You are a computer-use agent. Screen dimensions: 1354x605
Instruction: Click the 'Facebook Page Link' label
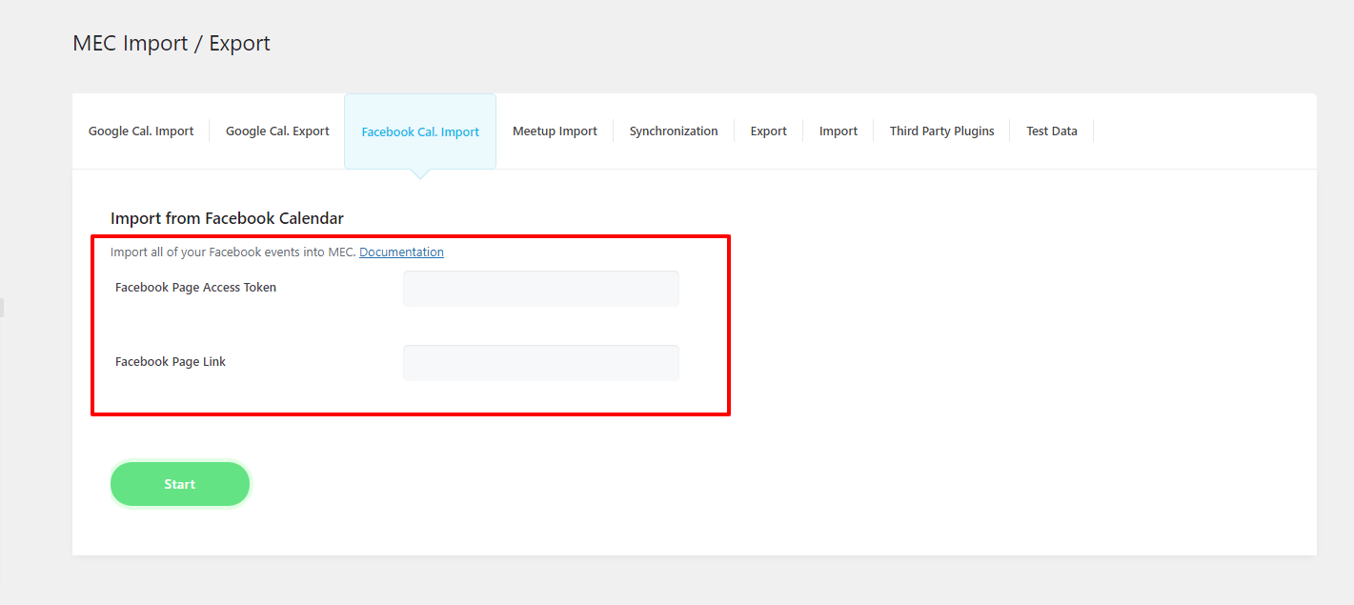tap(171, 362)
